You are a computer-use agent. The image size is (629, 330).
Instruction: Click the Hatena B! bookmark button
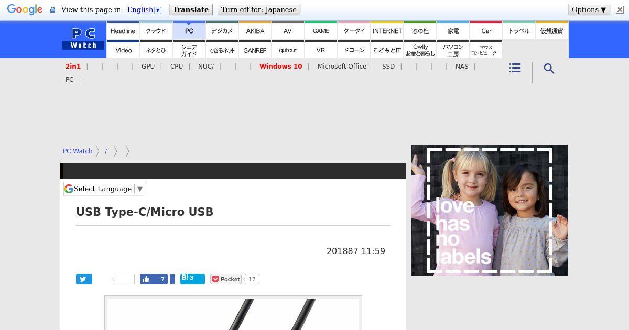click(x=192, y=279)
